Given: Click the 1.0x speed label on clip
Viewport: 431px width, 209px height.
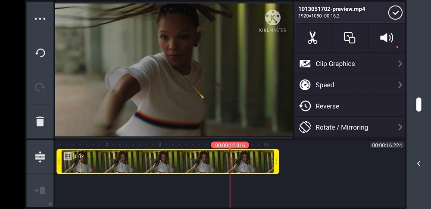Looking at the screenshot, I should [x=79, y=157].
